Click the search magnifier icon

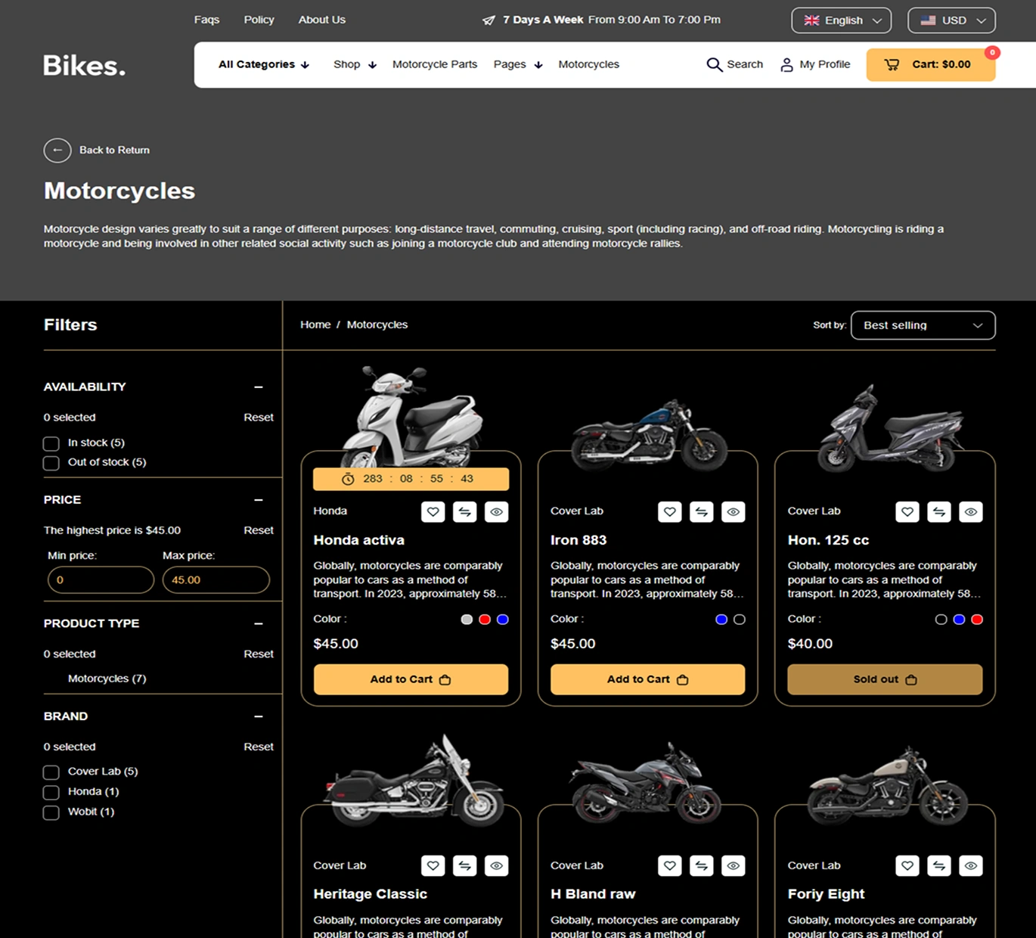point(714,64)
